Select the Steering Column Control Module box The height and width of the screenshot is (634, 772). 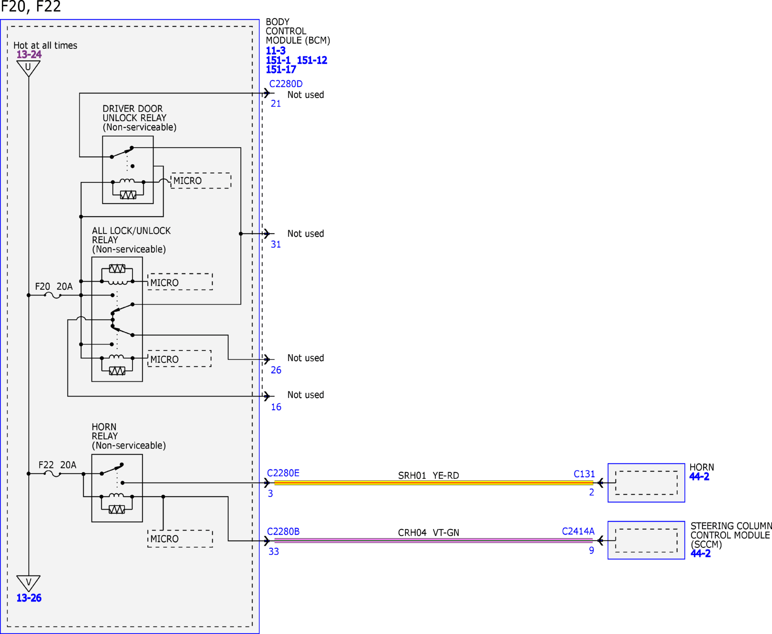[646, 540]
